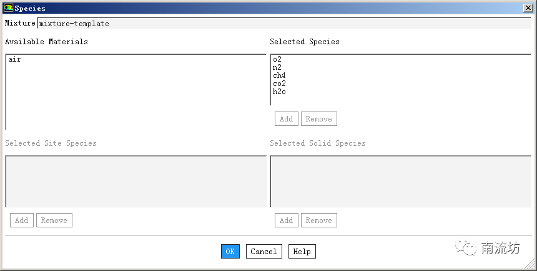The height and width of the screenshot is (271, 537).
Task: Close the Species dialog window
Action: point(528,8)
